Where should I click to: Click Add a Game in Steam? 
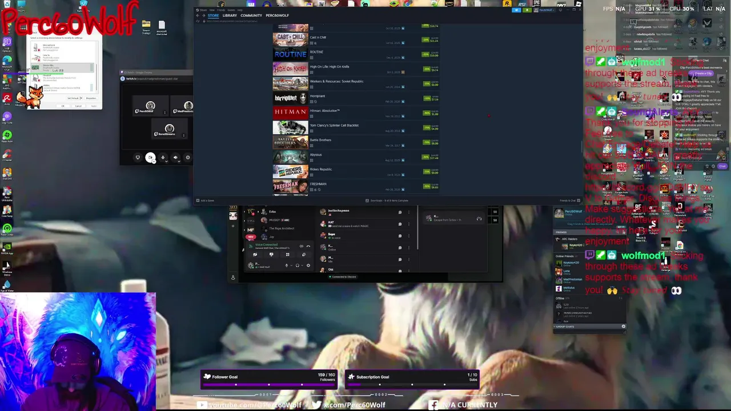tap(206, 200)
